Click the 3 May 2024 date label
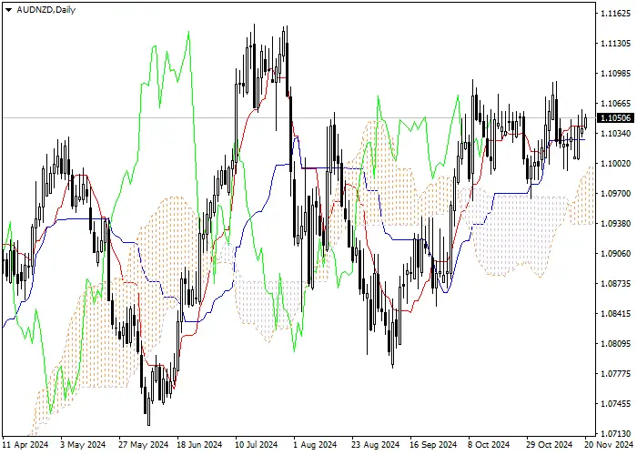This screenshot has width=637, height=455. [83, 445]
